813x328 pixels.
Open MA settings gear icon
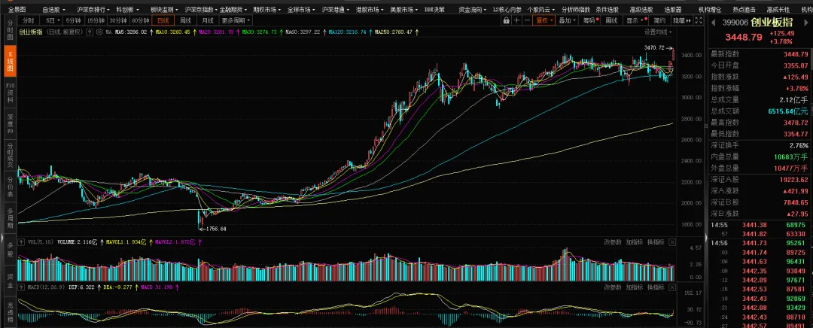[99, 32]
